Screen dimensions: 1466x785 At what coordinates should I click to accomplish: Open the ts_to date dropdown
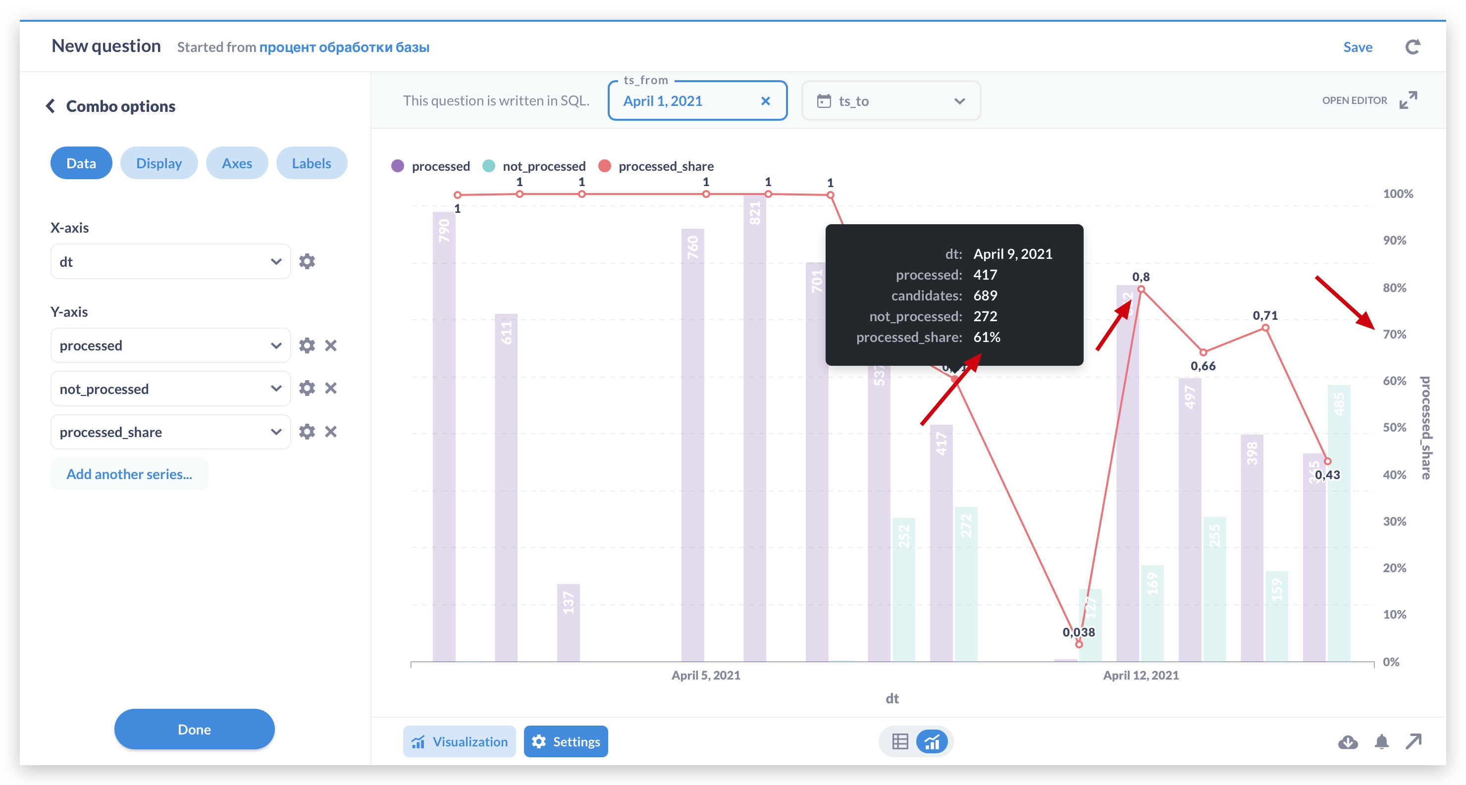click(x=890, y=100)
